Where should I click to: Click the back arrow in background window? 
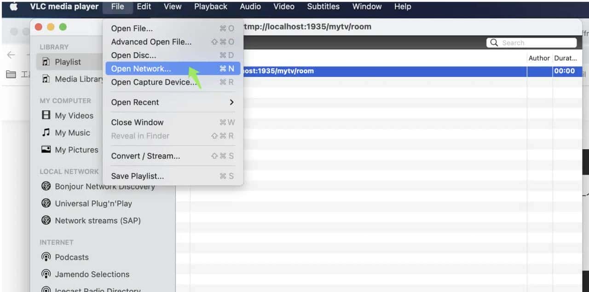tap(11, 55)
